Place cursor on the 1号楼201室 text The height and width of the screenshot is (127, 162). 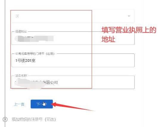pos(25,61)
